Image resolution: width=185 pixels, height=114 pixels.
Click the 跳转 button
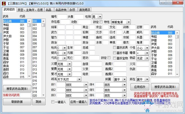pos(39,102)
